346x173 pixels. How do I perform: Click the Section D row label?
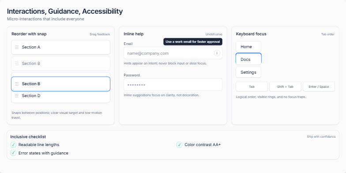[31, 96]
